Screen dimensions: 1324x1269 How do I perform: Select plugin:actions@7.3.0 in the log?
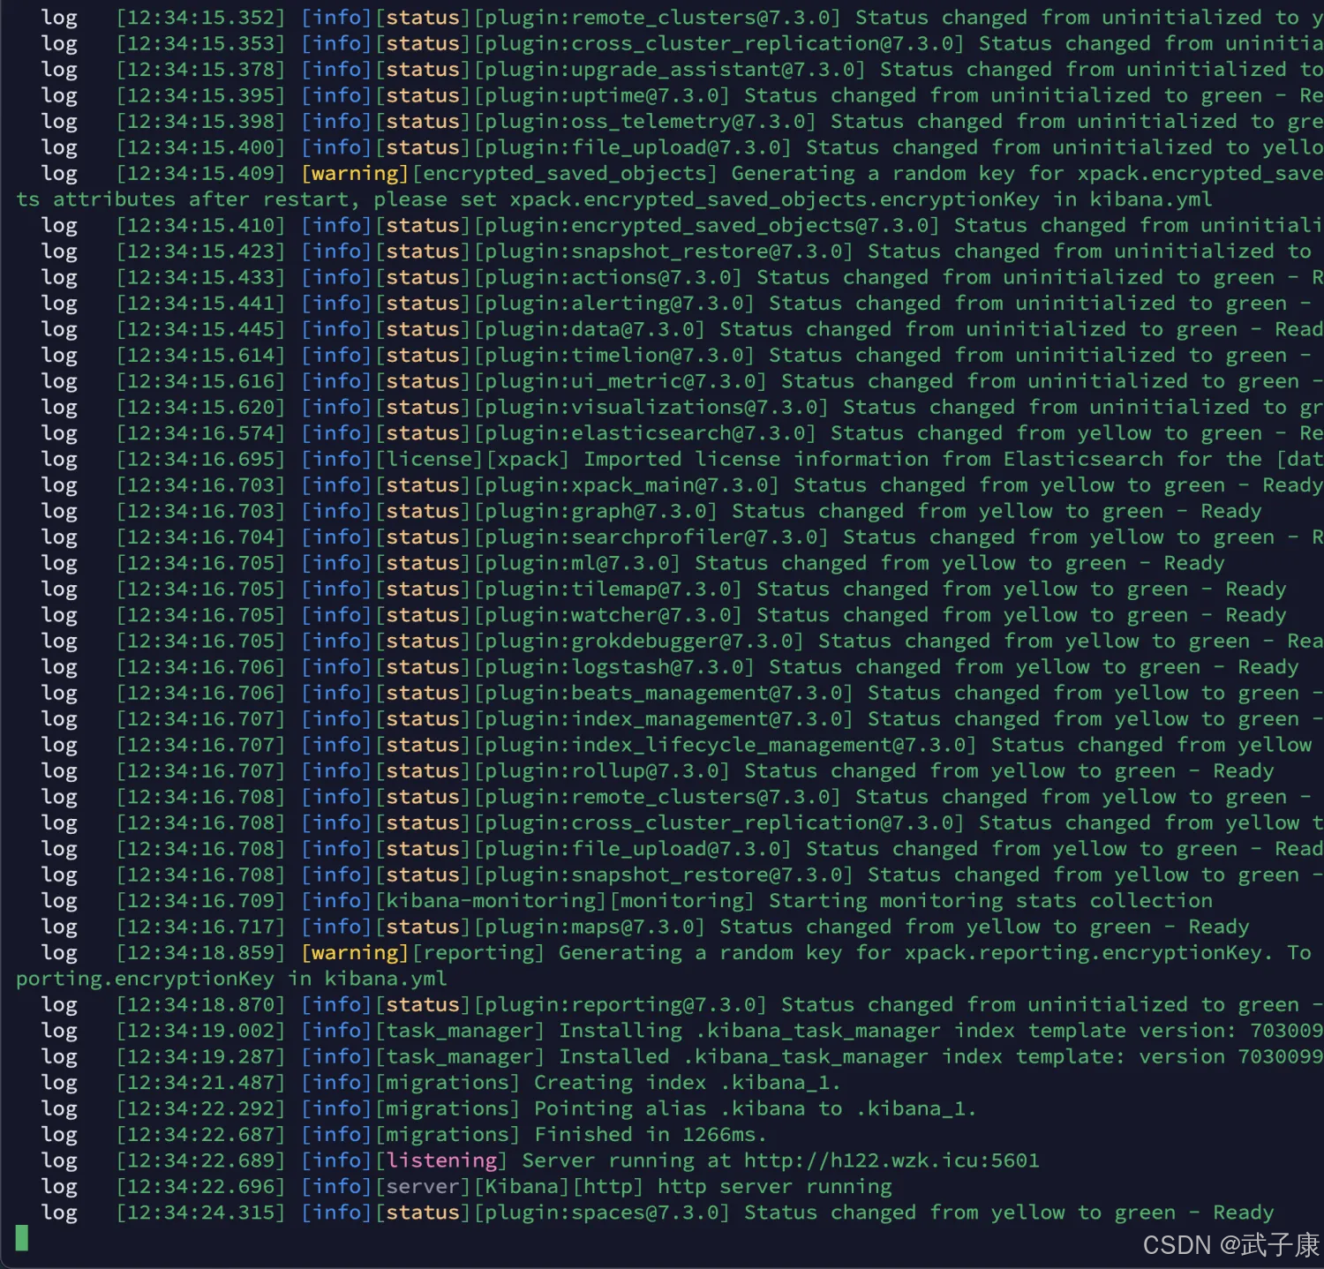click(608, 278)
